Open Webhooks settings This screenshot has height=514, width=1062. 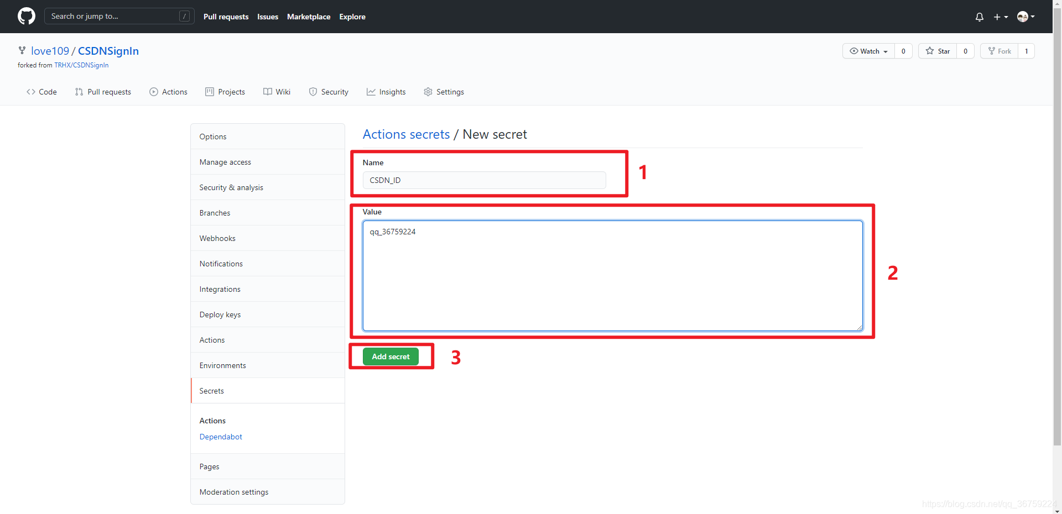point(268,238)
